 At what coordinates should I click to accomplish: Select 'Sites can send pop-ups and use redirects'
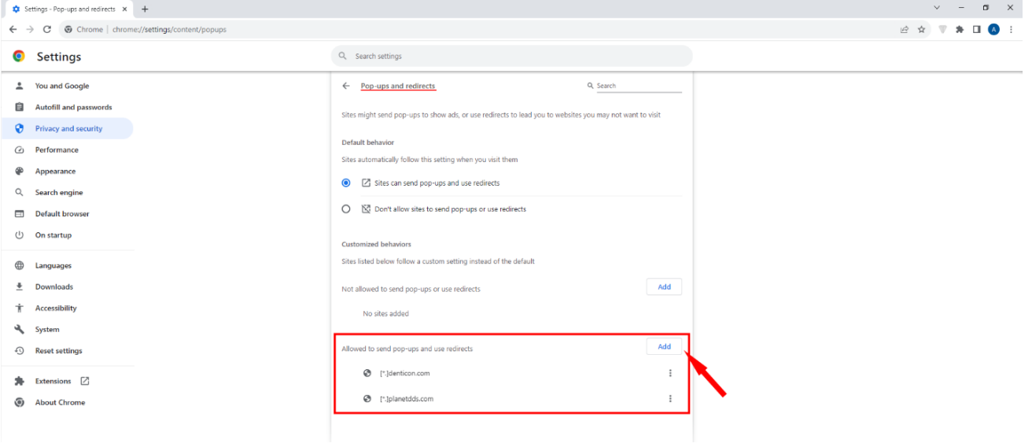pos(346,183)
